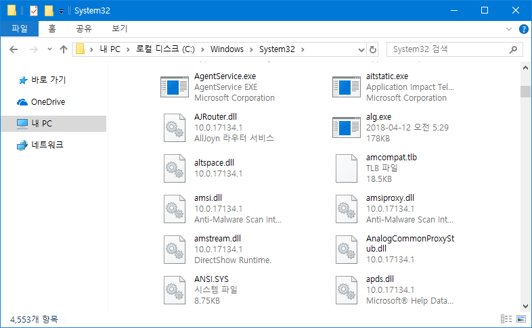Open the recent locations dropdown
The width and height of the screenshot is (532, 328).
click(49, 49)
